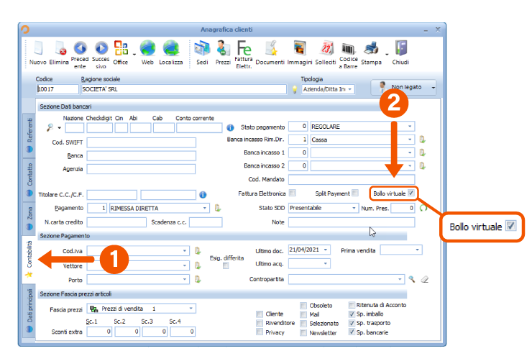Open the Immagini toolbar icon
The image size is (532, 364).
(x=300, y=48)
